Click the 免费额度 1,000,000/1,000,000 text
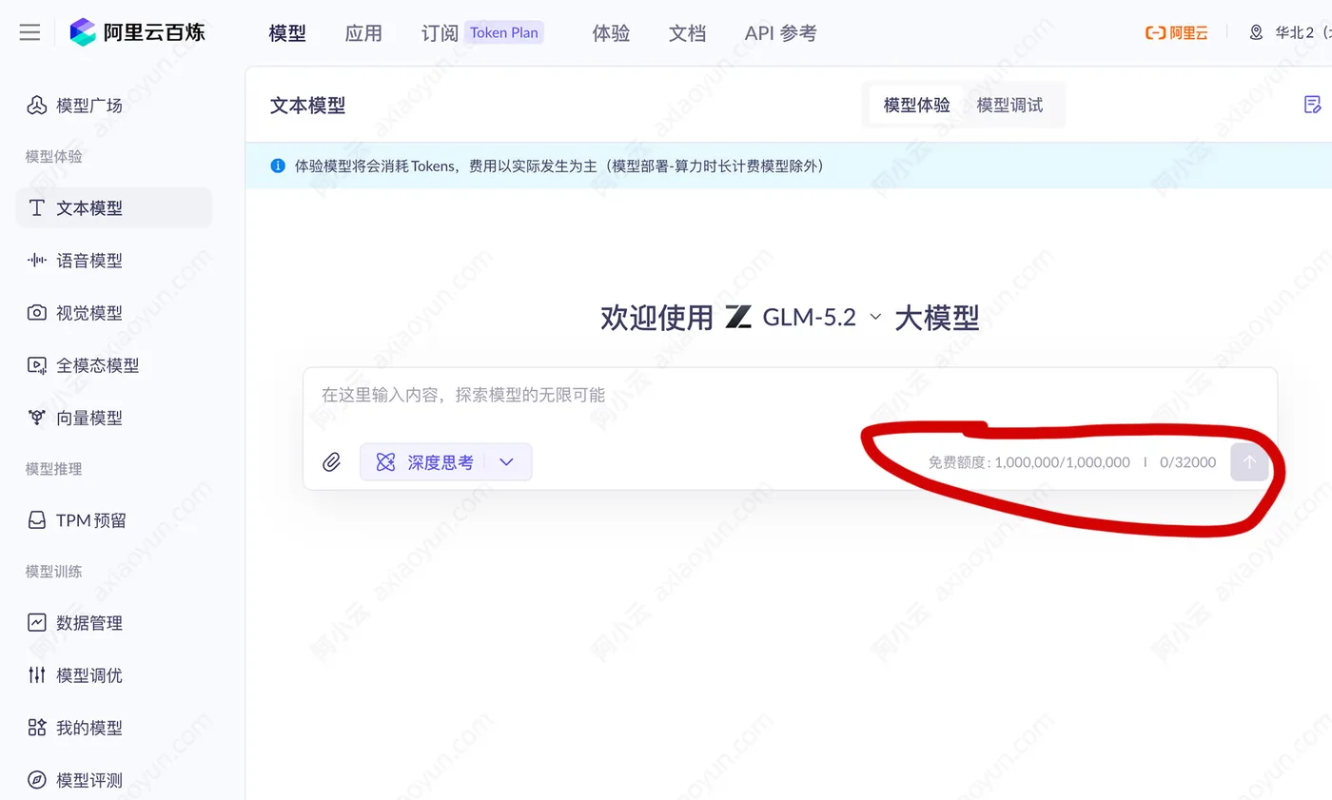The height and width of the screenshot is (800, 1332). [1029, 462]
